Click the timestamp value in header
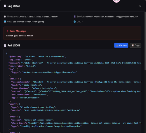Screen dimensions: 146x133 click(38, 17)
